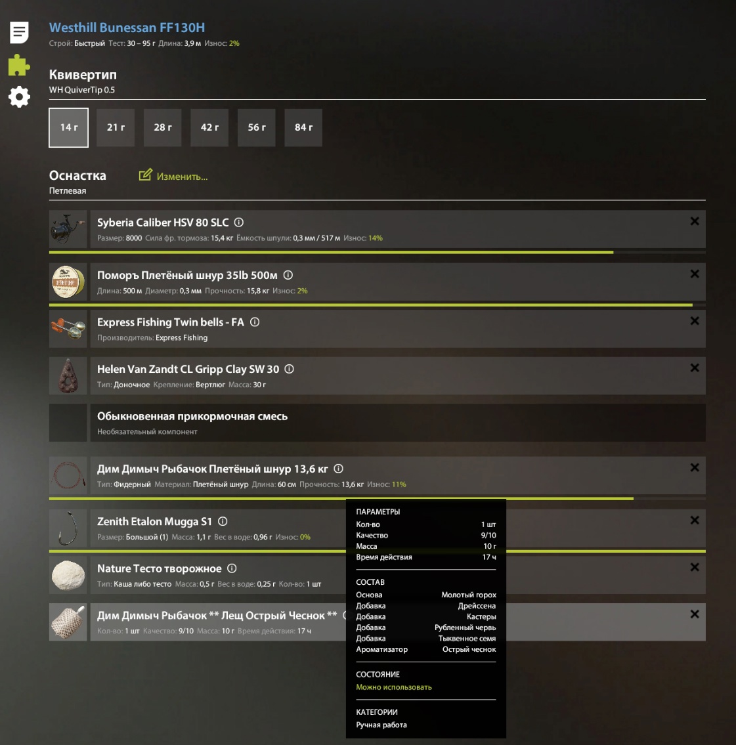The height and width of the screenshot is (745, 736).
Task: Select the Zenith Etalon Mugga S1 name
Action: coord(154,522)
